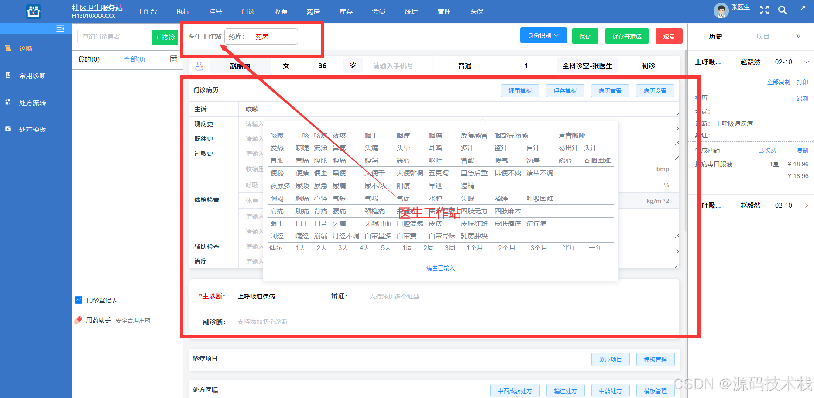The width and height of the screenshot is (814, 398).
Task: Click the 主诉 field containing 咳嗽
Action: [459, 109]
